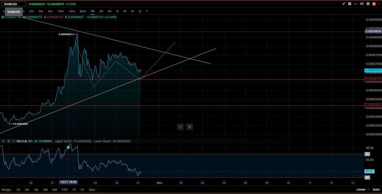Zoom in chart with plus button
Screen dimensions: 382x194
tap(189, 127)
